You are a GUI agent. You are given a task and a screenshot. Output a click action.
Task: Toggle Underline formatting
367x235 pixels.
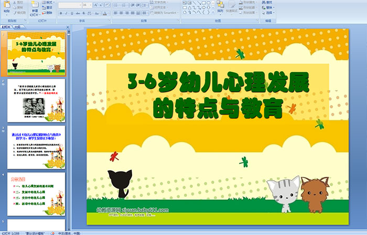72,13
